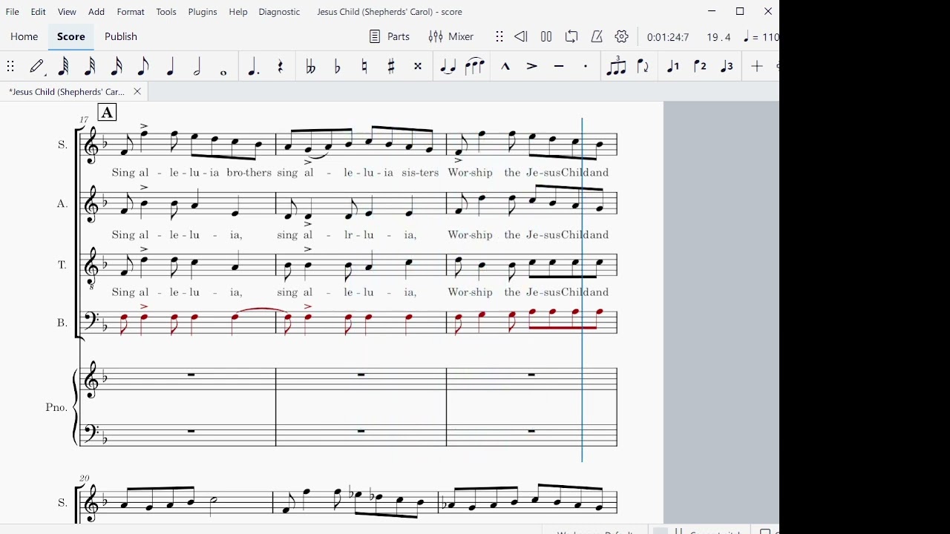
Task: Select Voice 2
Action: tap(700, 67)
